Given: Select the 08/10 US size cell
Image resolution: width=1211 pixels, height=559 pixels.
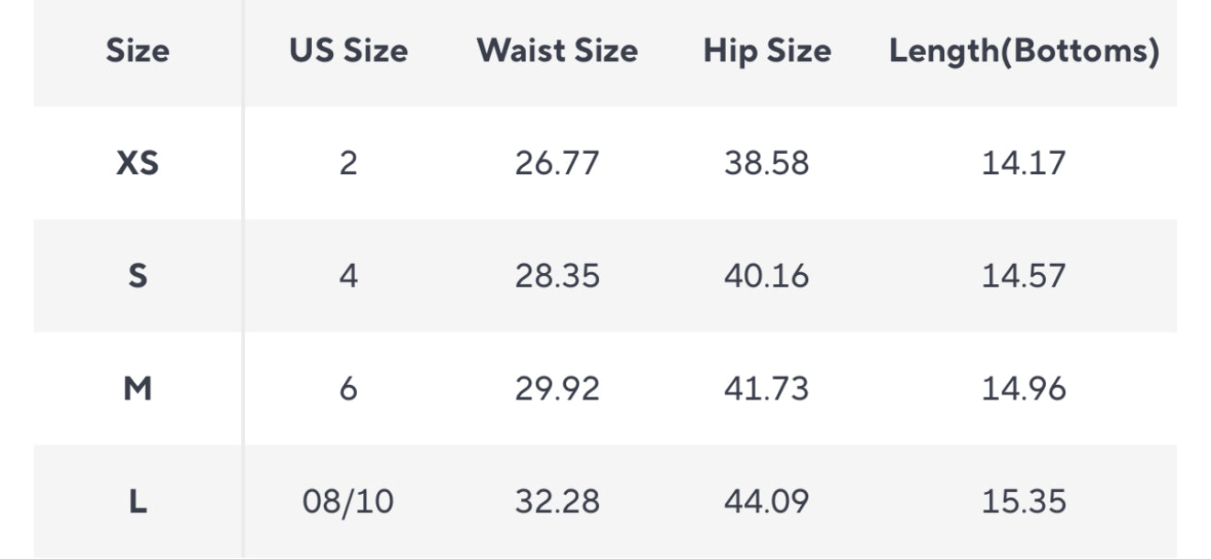Looking at the screenshot, I should tap(349, 502).
